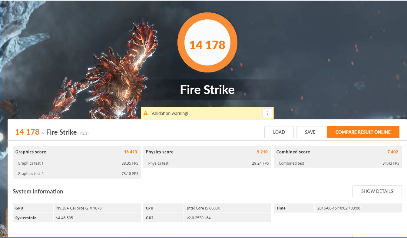
Task: Click the Fire Strike title banner
Action: [207, 90]
